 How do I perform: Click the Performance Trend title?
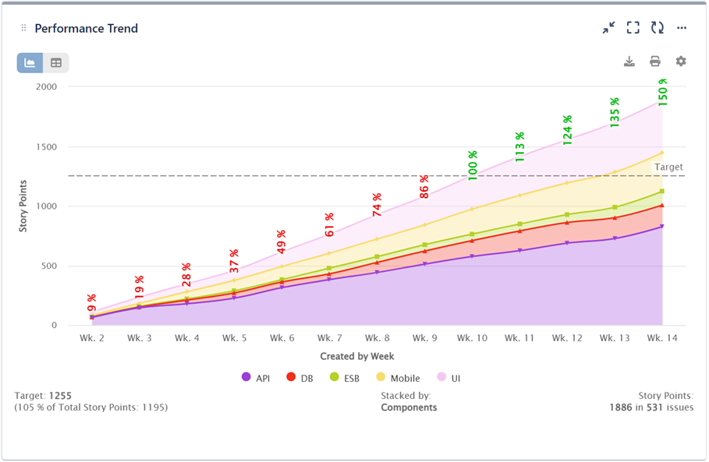click(x=86, y=28)
